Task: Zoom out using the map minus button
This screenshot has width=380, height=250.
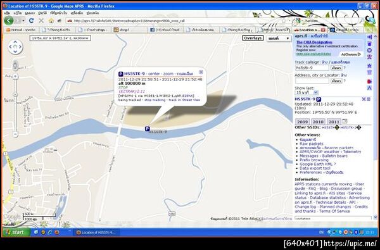Action: [x=15, y=134]
